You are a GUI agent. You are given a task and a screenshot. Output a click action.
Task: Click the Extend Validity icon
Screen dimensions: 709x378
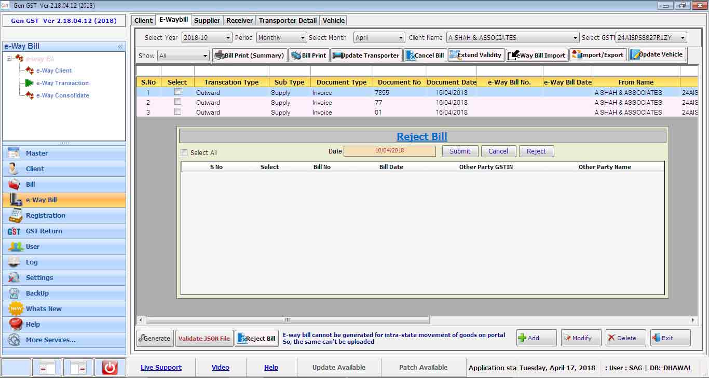pos(454,55)
